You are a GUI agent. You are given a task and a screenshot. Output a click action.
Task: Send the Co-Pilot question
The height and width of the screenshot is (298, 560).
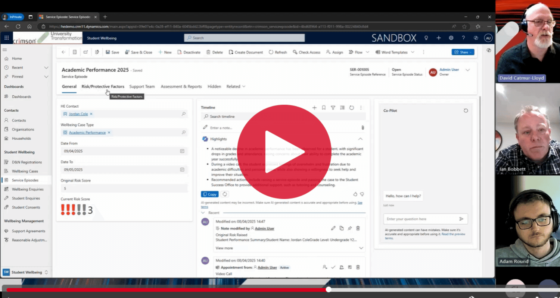pyautogui.click(x=461, y=219)
